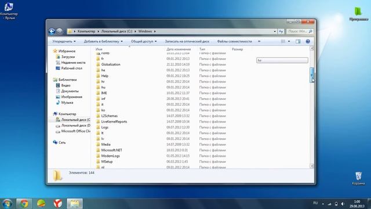This screenshot has height=209, width=371.
Task: Open Рабочий стол in the sidebar
Action: 72,69
